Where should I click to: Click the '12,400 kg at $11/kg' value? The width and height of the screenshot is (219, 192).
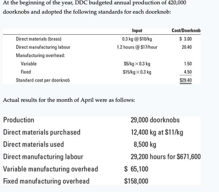click(x=157, y=132)
